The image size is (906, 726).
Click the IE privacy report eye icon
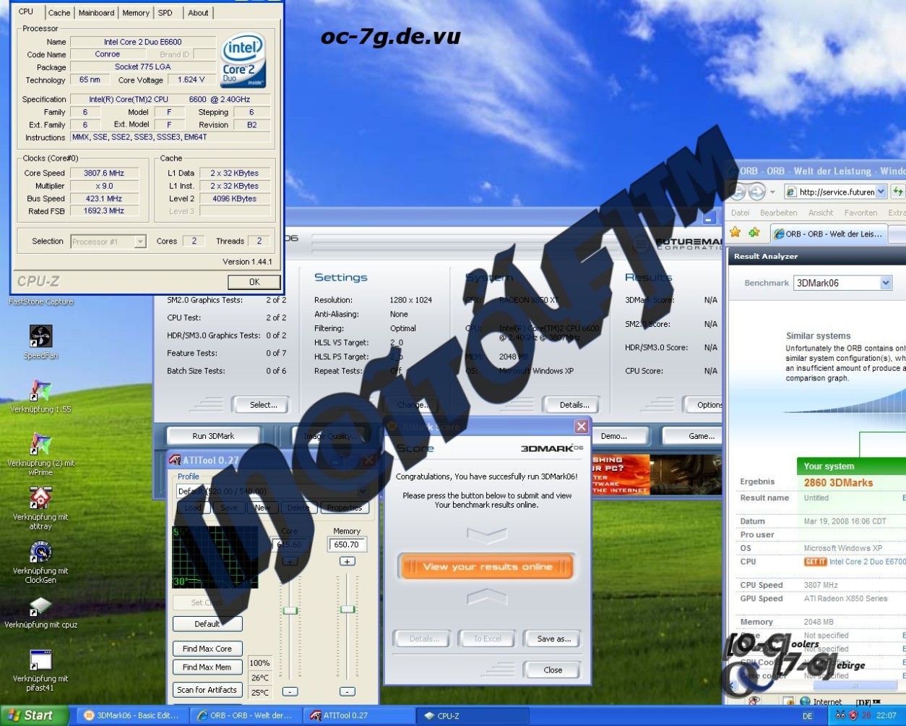(x=754, y=701)
